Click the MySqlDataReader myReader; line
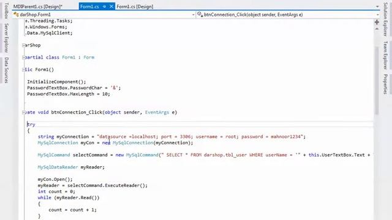The image size is (392, 220). (71, 167)
